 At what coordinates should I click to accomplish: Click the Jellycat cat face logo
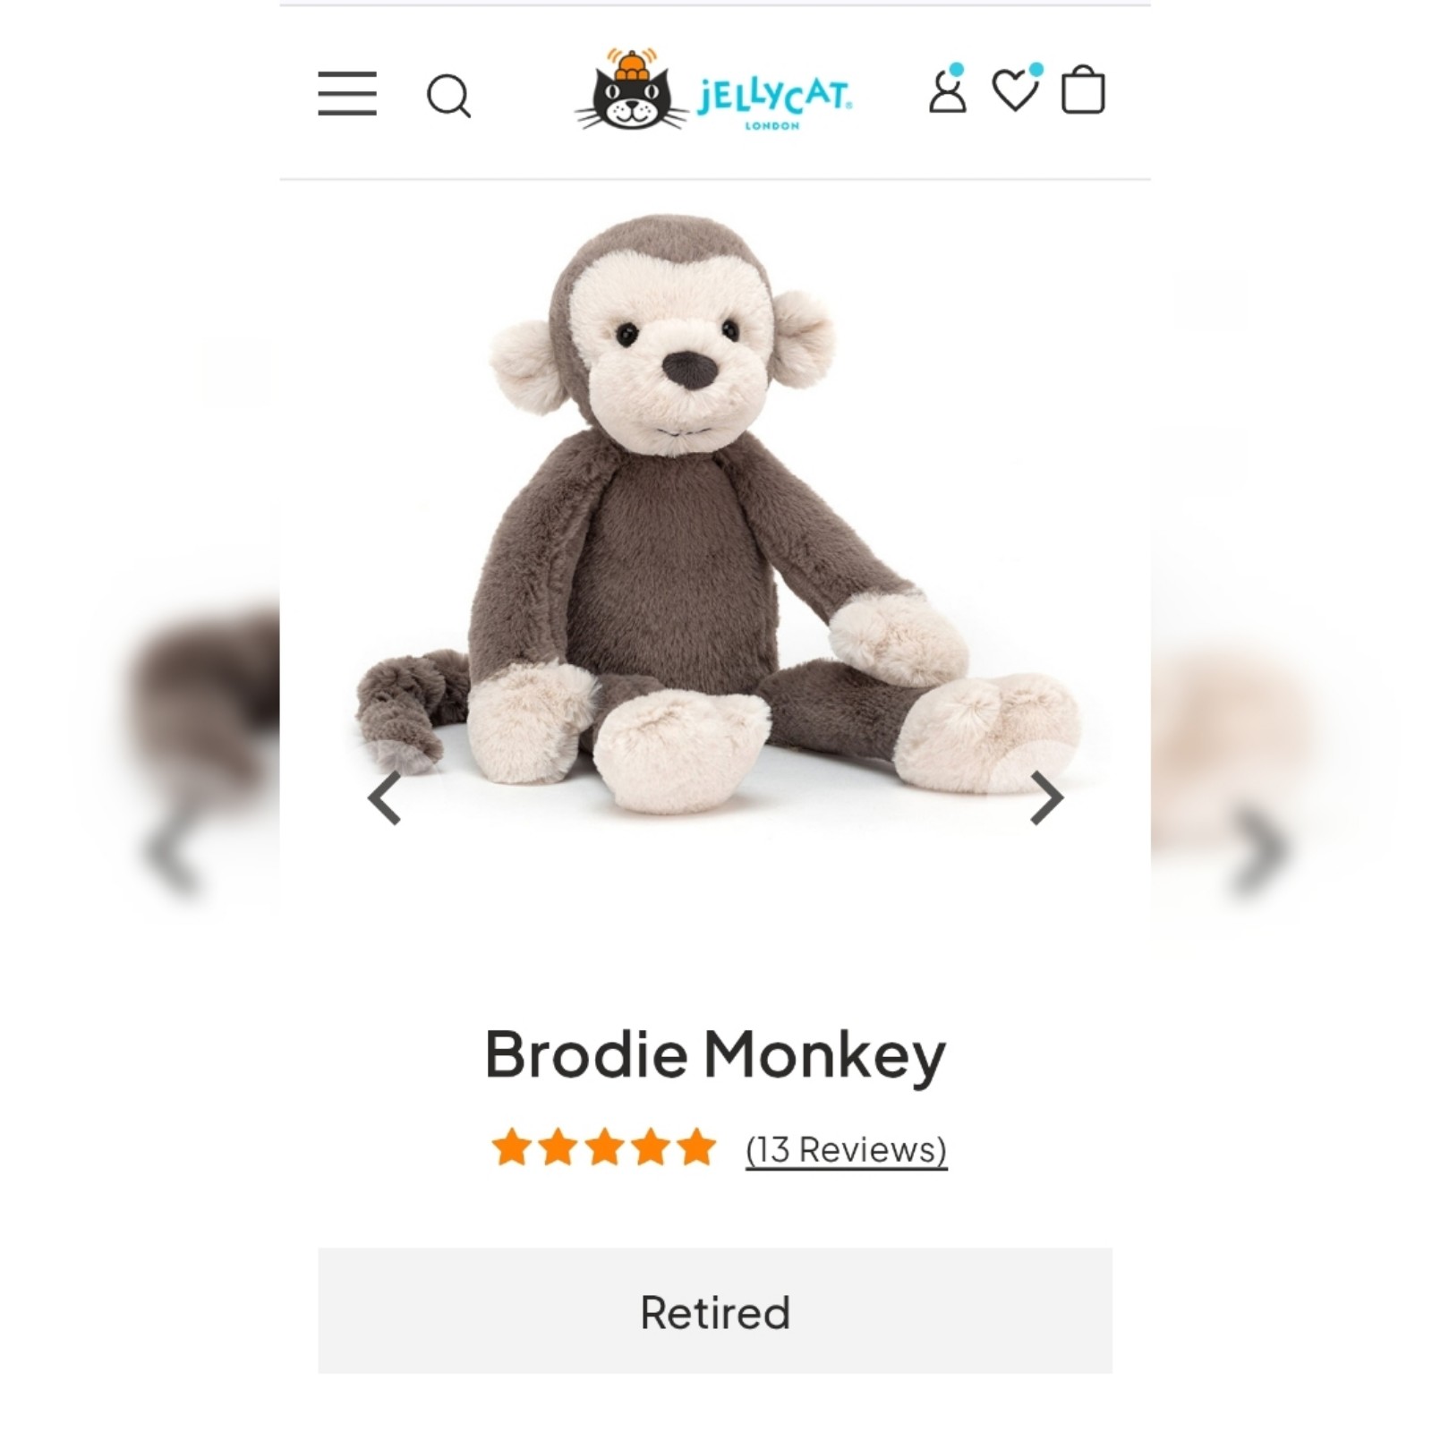click(x=632, y=89)
